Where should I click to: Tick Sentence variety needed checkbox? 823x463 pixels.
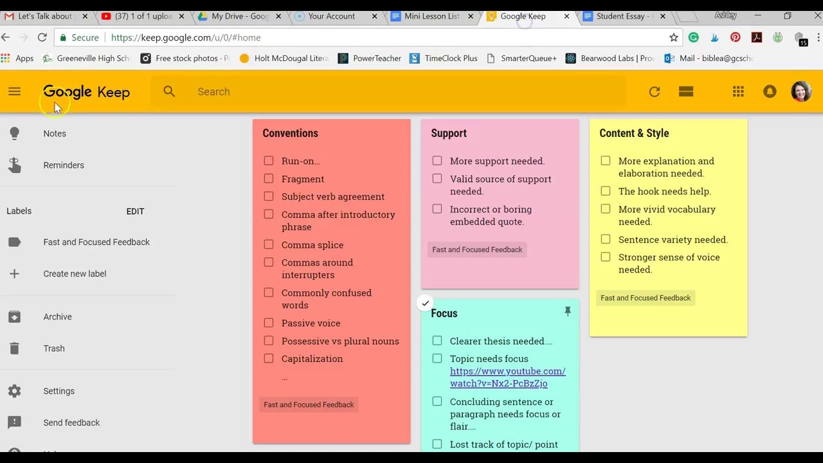click(x=605, y=239)
